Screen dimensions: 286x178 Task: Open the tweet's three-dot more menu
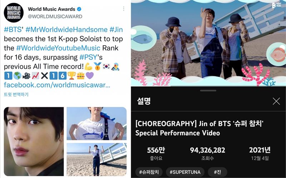[124, 9]
